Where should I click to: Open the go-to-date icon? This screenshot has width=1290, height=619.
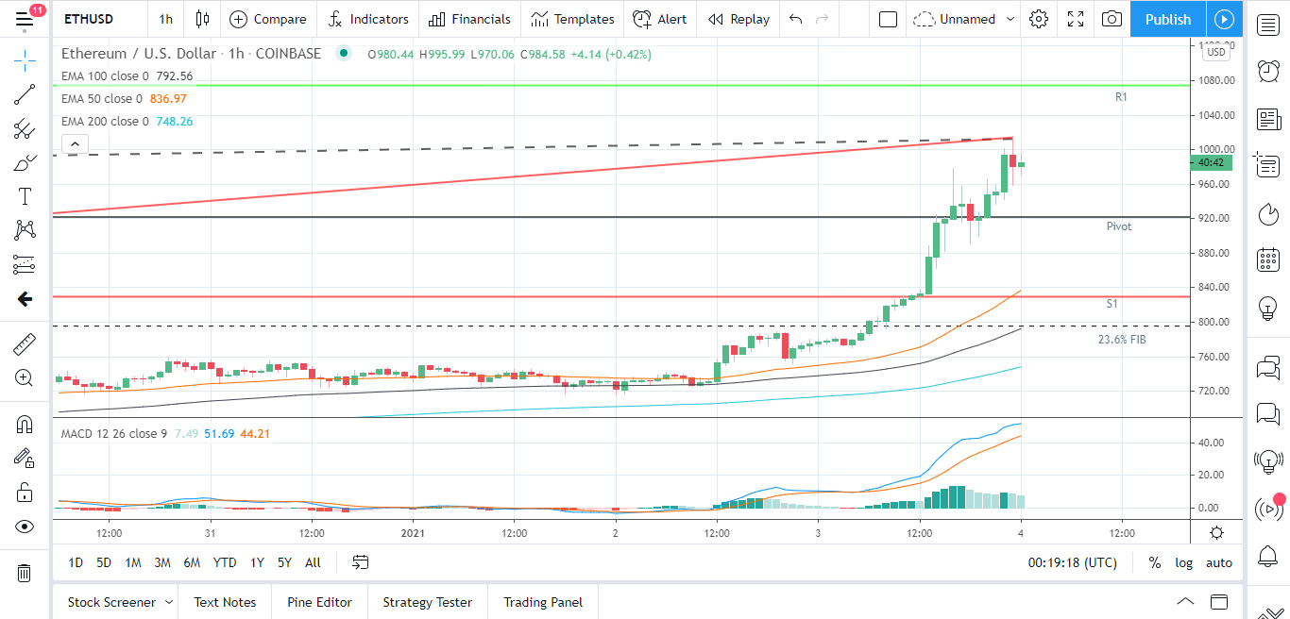pos(361,562)
